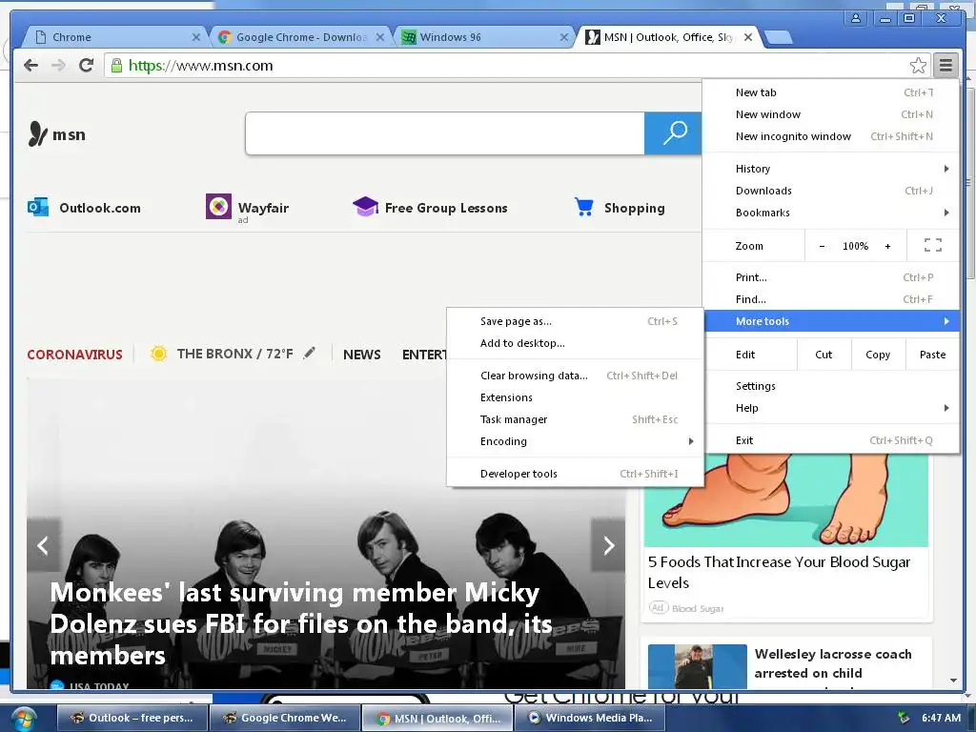Open Settings from the Chrome menu
The image size is (976, 732).
point(831,386)
